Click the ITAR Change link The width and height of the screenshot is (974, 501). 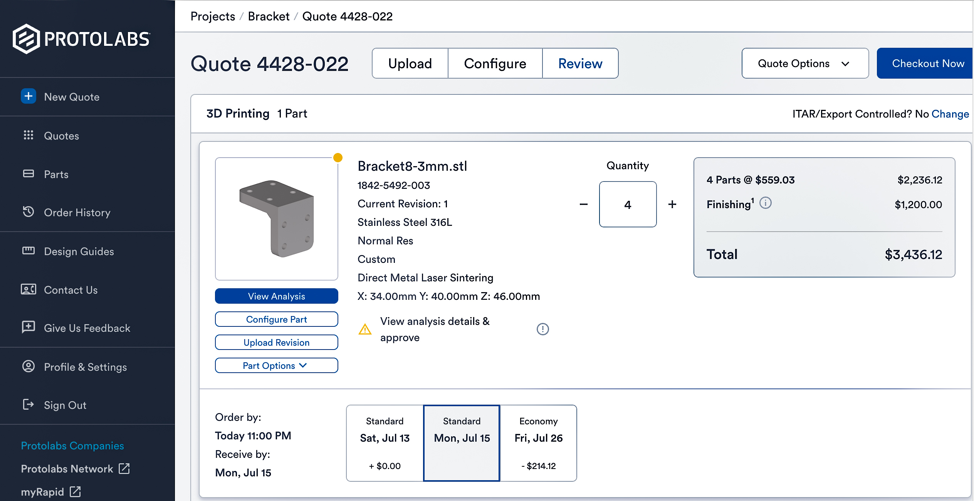[x=950, y=114]
